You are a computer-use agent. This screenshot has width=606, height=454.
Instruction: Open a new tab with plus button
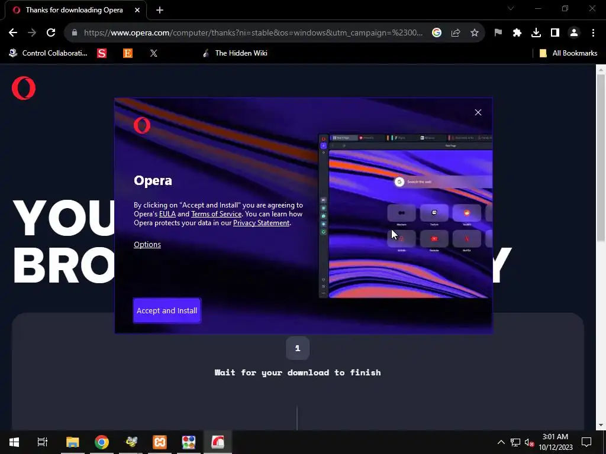click(x=160, y=11)
